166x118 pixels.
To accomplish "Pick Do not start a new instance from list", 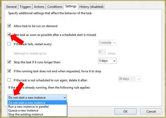I will 27,103.
